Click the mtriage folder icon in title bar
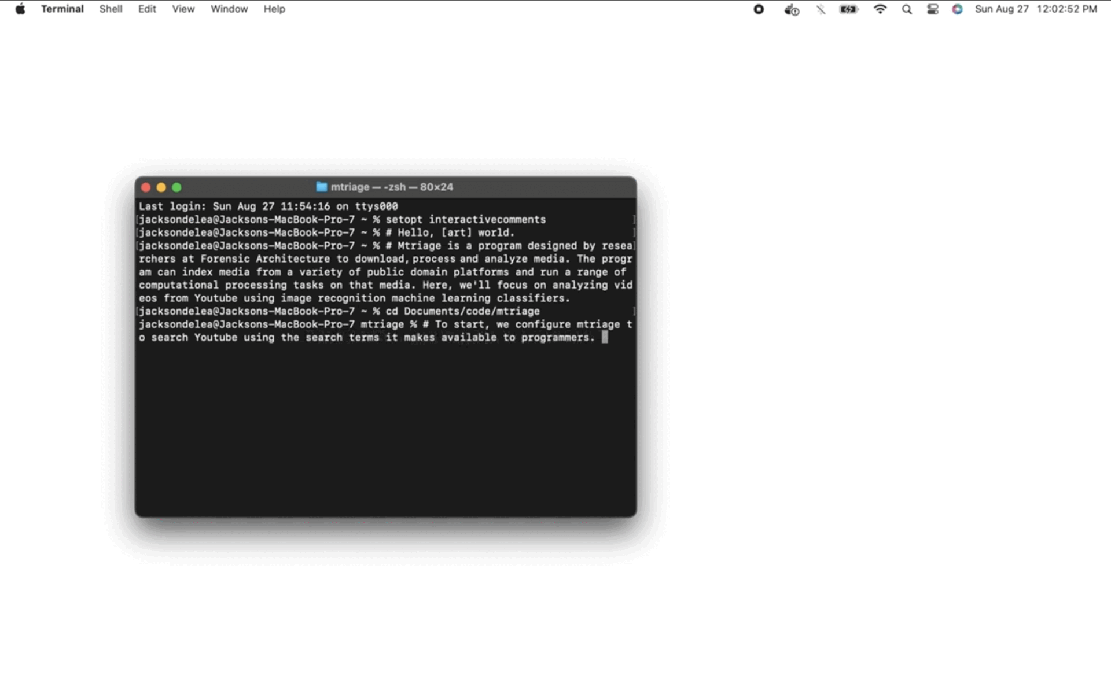1111x694 pixels. (x=322, y=187)
